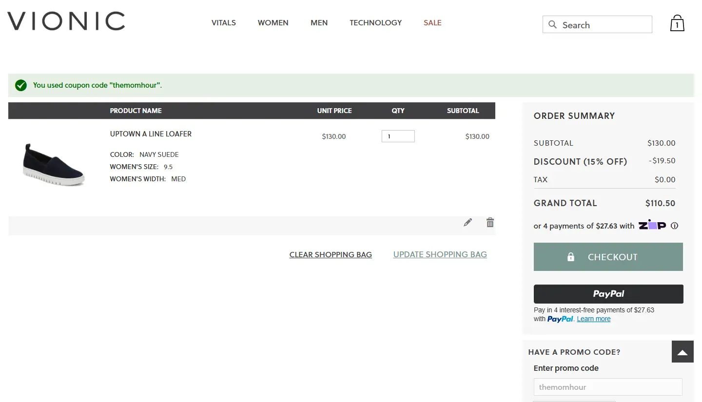The height and width of the screenshot is (402, 702).
Task: Click the green checkmark in the coupon banner
Action: (x=20, y=85)
